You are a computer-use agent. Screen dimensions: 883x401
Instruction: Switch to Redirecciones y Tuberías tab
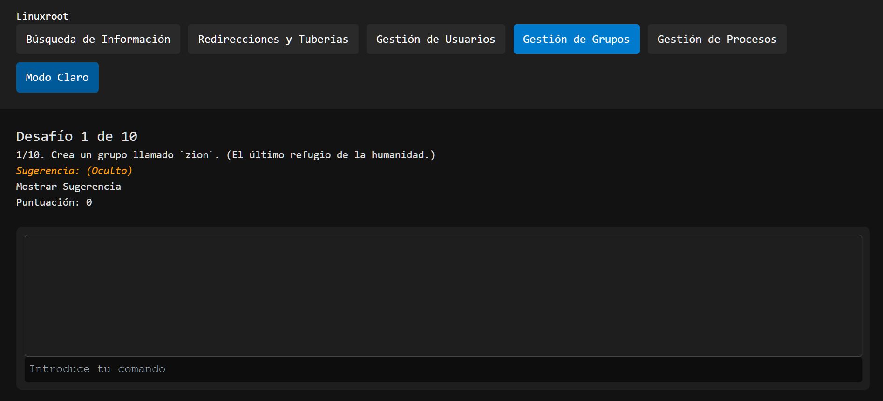click(x=273, y=39)
